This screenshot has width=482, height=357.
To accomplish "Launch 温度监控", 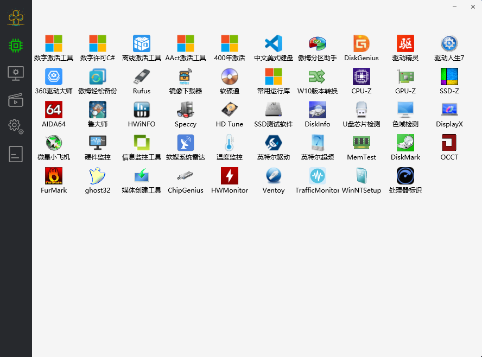I will click(x=230, y=148).
